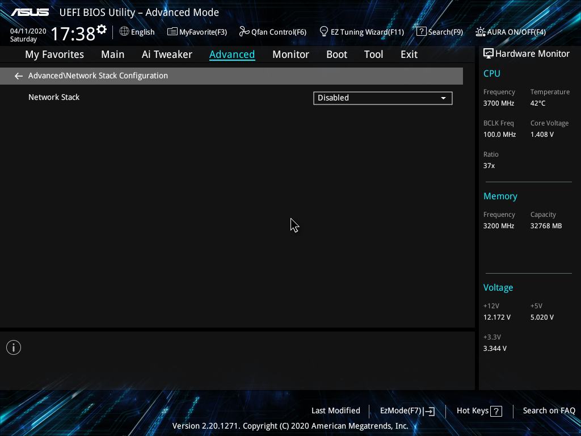Click the information circle icon
This screenshot has height=436, width=581.
(x=14, y=347)
